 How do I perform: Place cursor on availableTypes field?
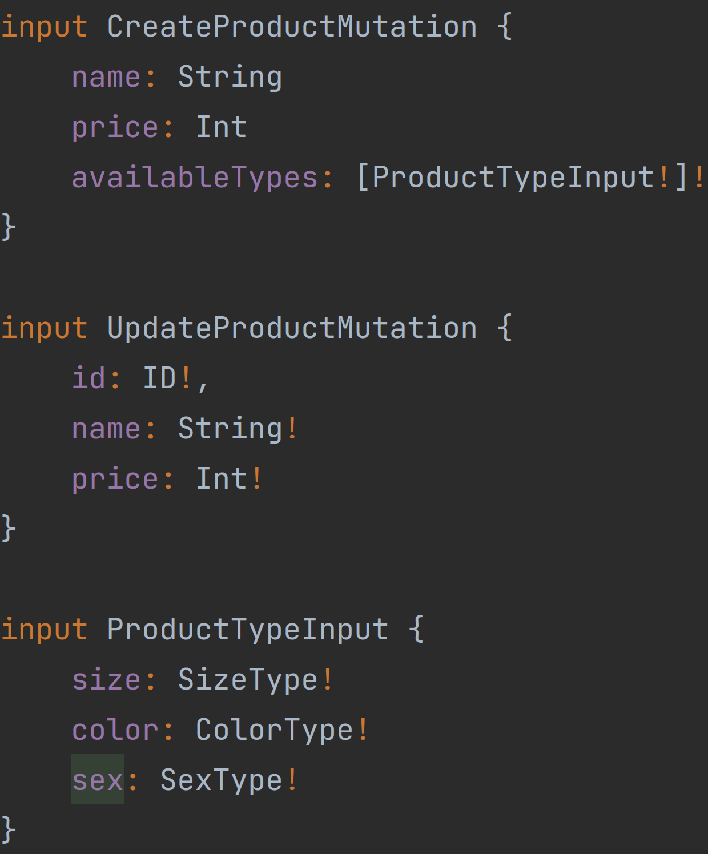pyautogui.click(x=194, y=178)
